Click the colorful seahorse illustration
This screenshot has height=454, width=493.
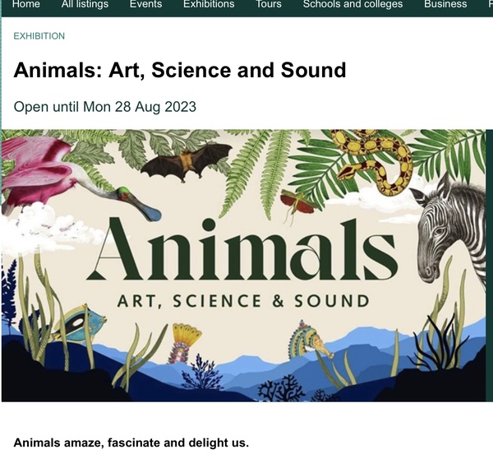(310, 340)
